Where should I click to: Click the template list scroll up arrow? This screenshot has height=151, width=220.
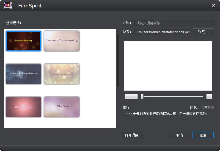[x=118, y=32]
